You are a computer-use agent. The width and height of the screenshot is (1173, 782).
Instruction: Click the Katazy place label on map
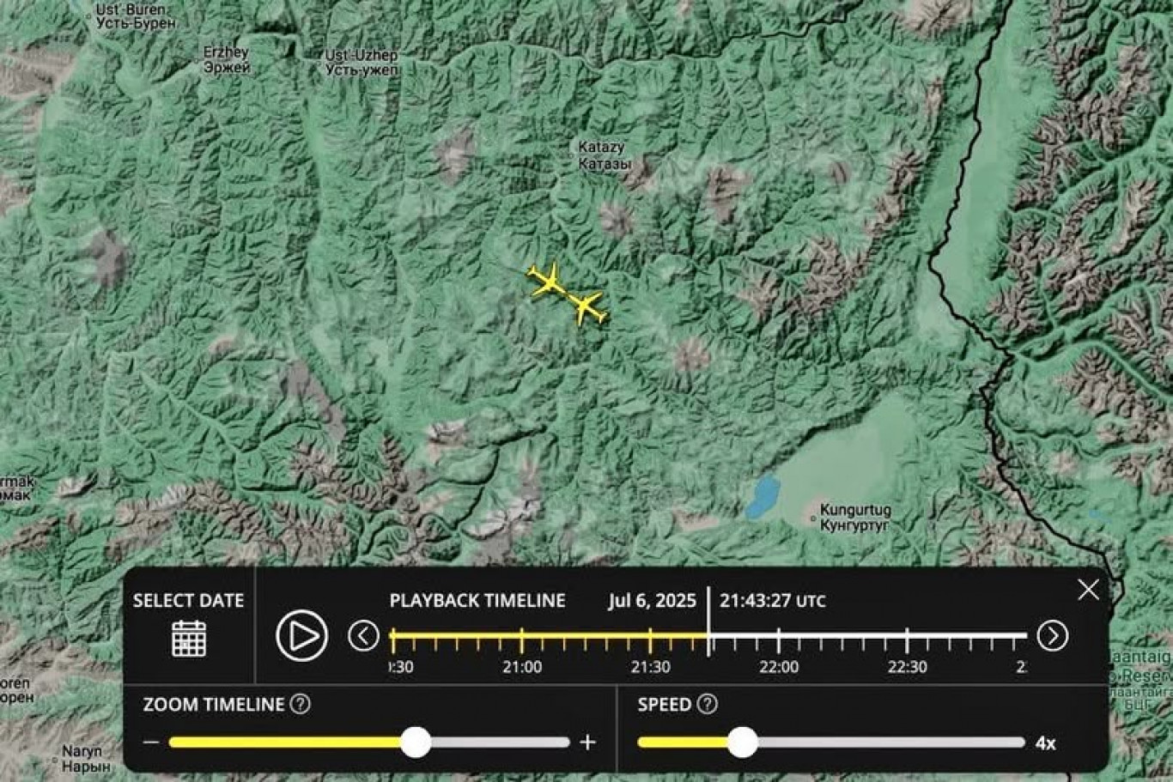pos(604,155)
